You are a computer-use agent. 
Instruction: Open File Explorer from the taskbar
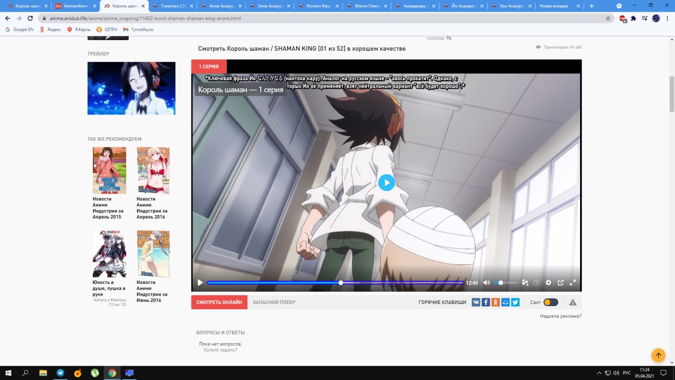tap(43, 373)
